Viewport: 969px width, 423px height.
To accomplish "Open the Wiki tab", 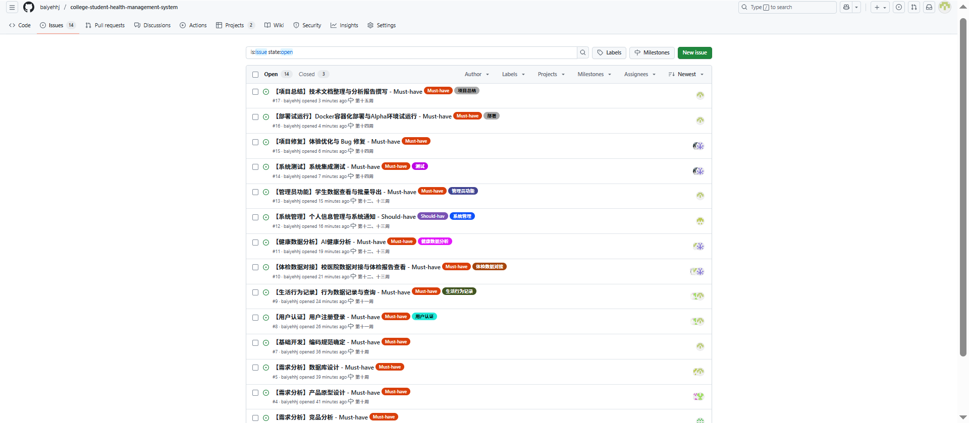I will pyautogui.click(x=274, y=25).
